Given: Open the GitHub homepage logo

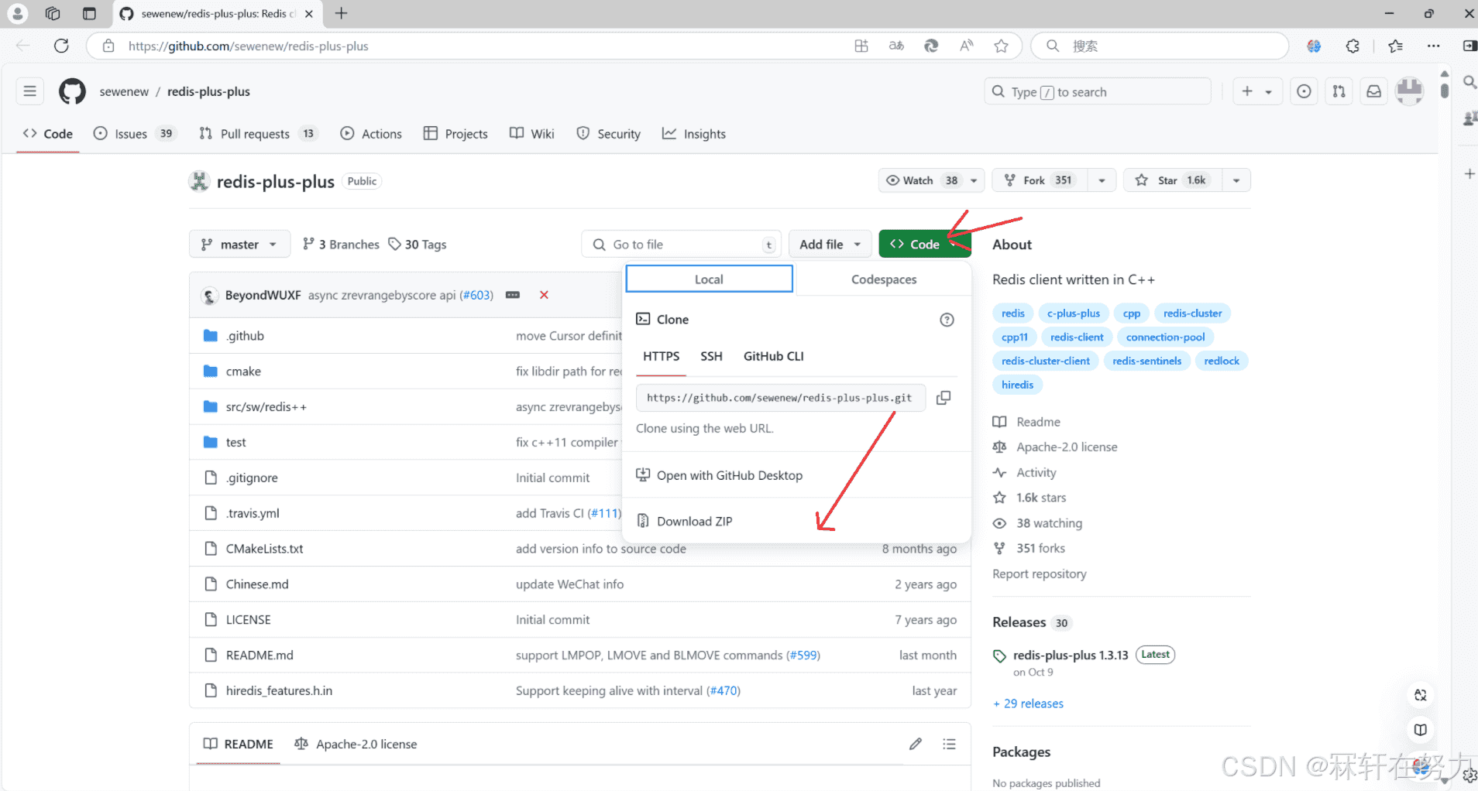Looking at the screenshot, I should tap(72, 91).
